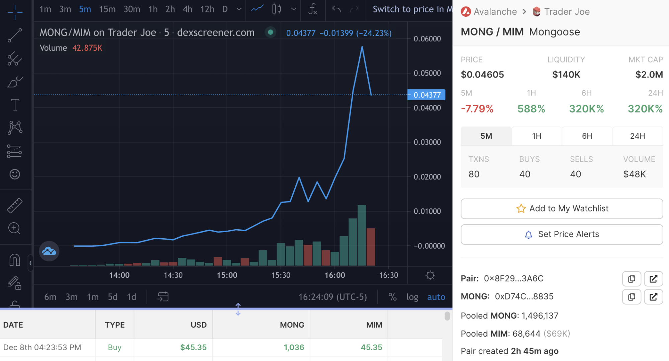Select the 1d date range
The image size is (669, 361).
[x=131, y=297]
